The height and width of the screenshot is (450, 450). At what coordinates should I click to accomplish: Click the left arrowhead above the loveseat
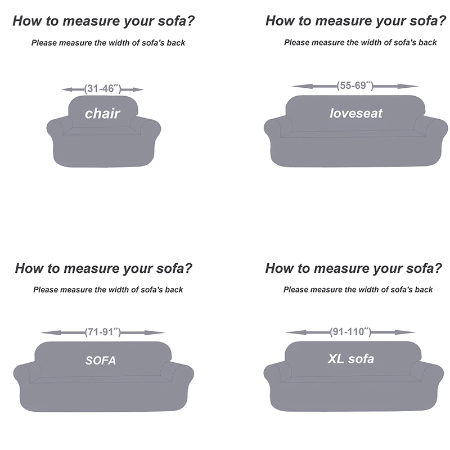295,86
